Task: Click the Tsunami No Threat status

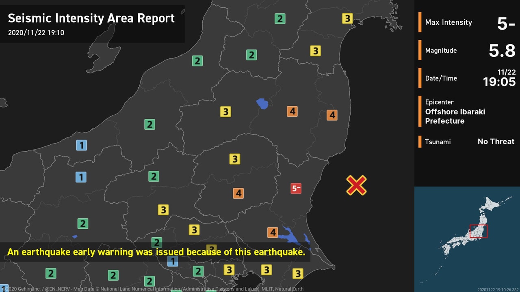Action: pyautogui.click(x=496, y=142)
